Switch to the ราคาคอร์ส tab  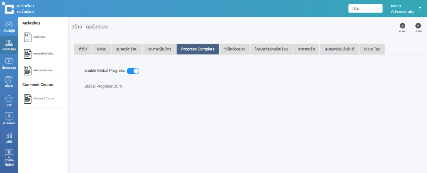[x=306, y=49]
